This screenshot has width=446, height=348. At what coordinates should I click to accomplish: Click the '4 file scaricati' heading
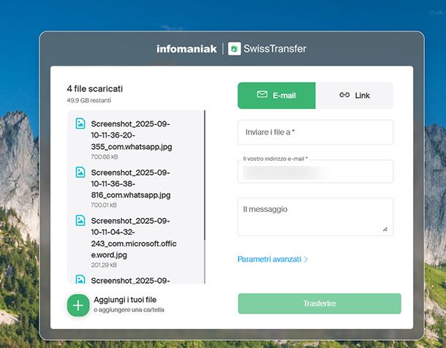tap(95, 88)
